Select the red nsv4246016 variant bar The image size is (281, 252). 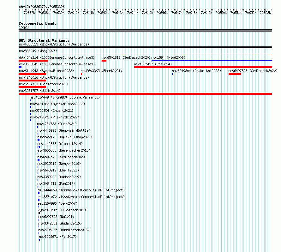(33, 81)
